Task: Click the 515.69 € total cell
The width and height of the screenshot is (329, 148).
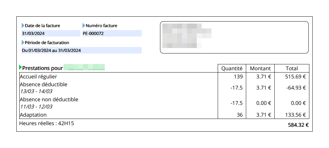Action: tap(295, 77)
